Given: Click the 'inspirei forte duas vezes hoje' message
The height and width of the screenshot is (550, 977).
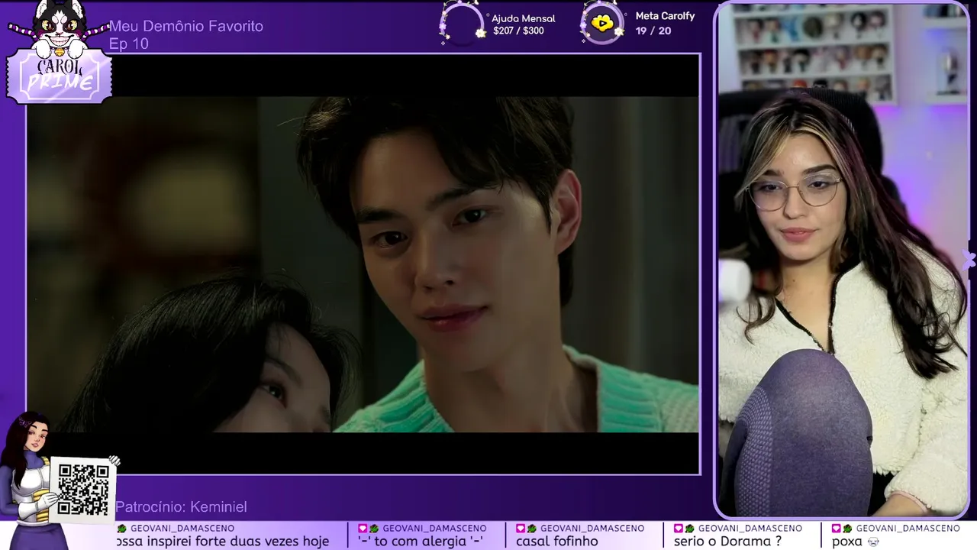Looking at the screenshot, I should 222,542.
